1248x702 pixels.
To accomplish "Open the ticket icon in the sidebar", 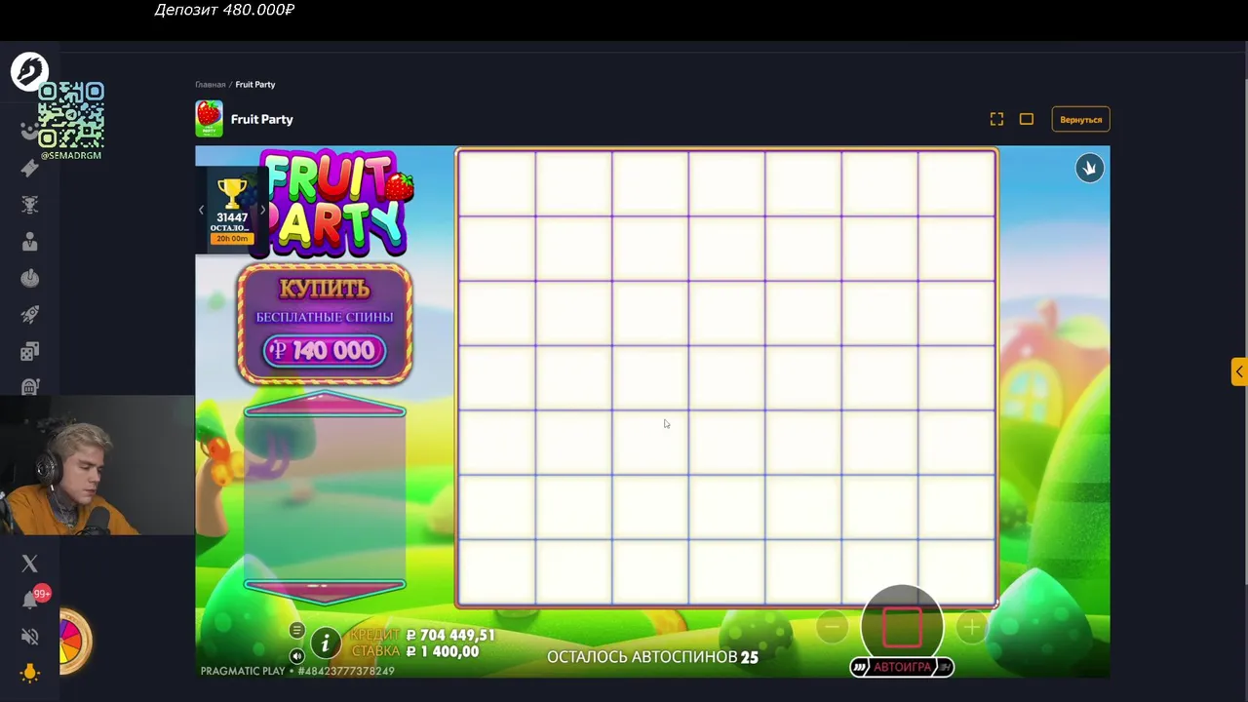I will coord(29,168).
